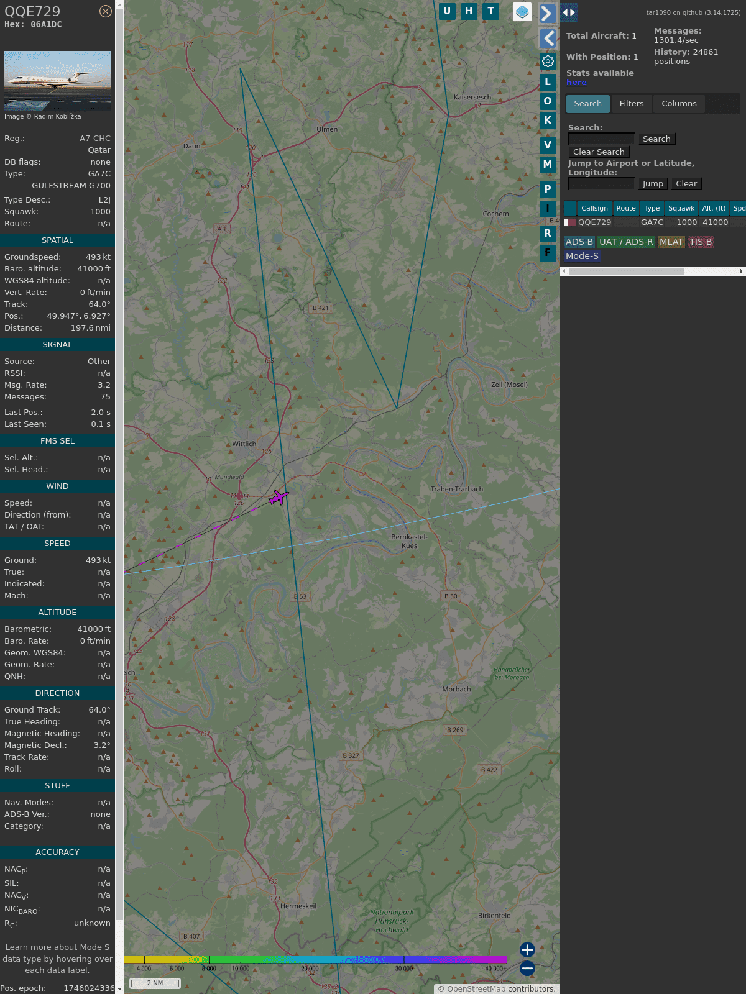Toggle the sidebar expand arrows button
Image resolution: width=746 pixels, height=994 pixels.
568,12
